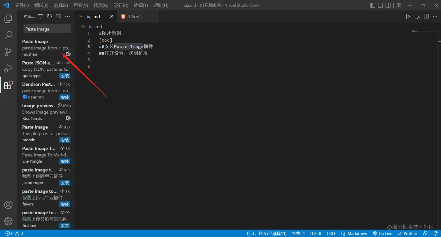
Task: Install the Dendron Paste Image extension
Action: pyautogui.click(x=65, y=97)
